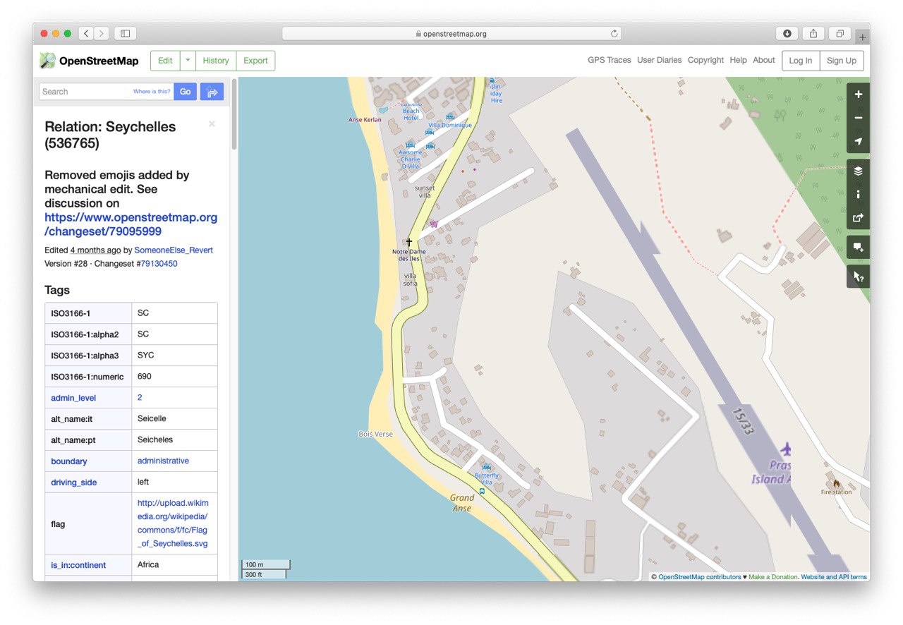Open the History tab

(216, 61)
